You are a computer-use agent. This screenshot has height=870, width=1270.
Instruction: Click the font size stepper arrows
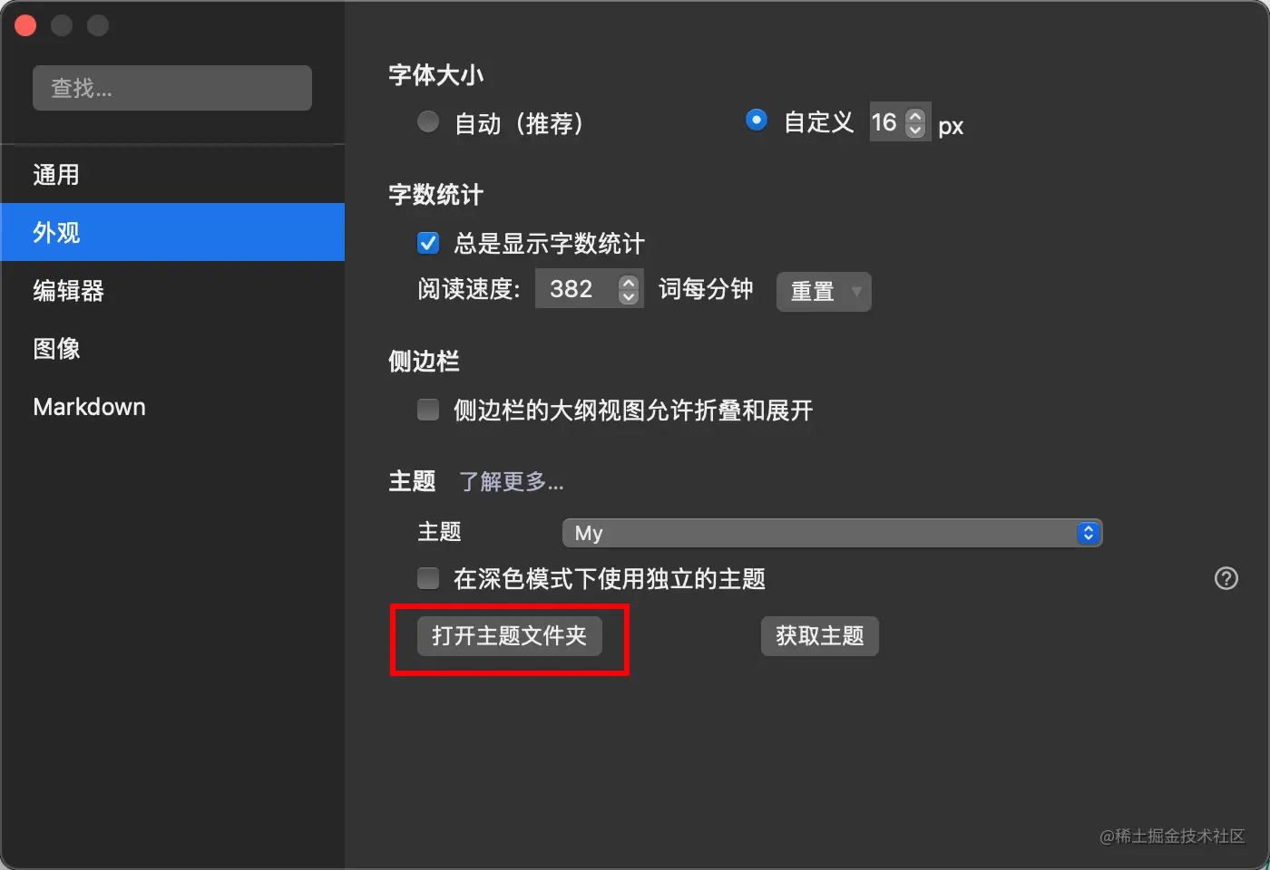[x=915, y=122]
